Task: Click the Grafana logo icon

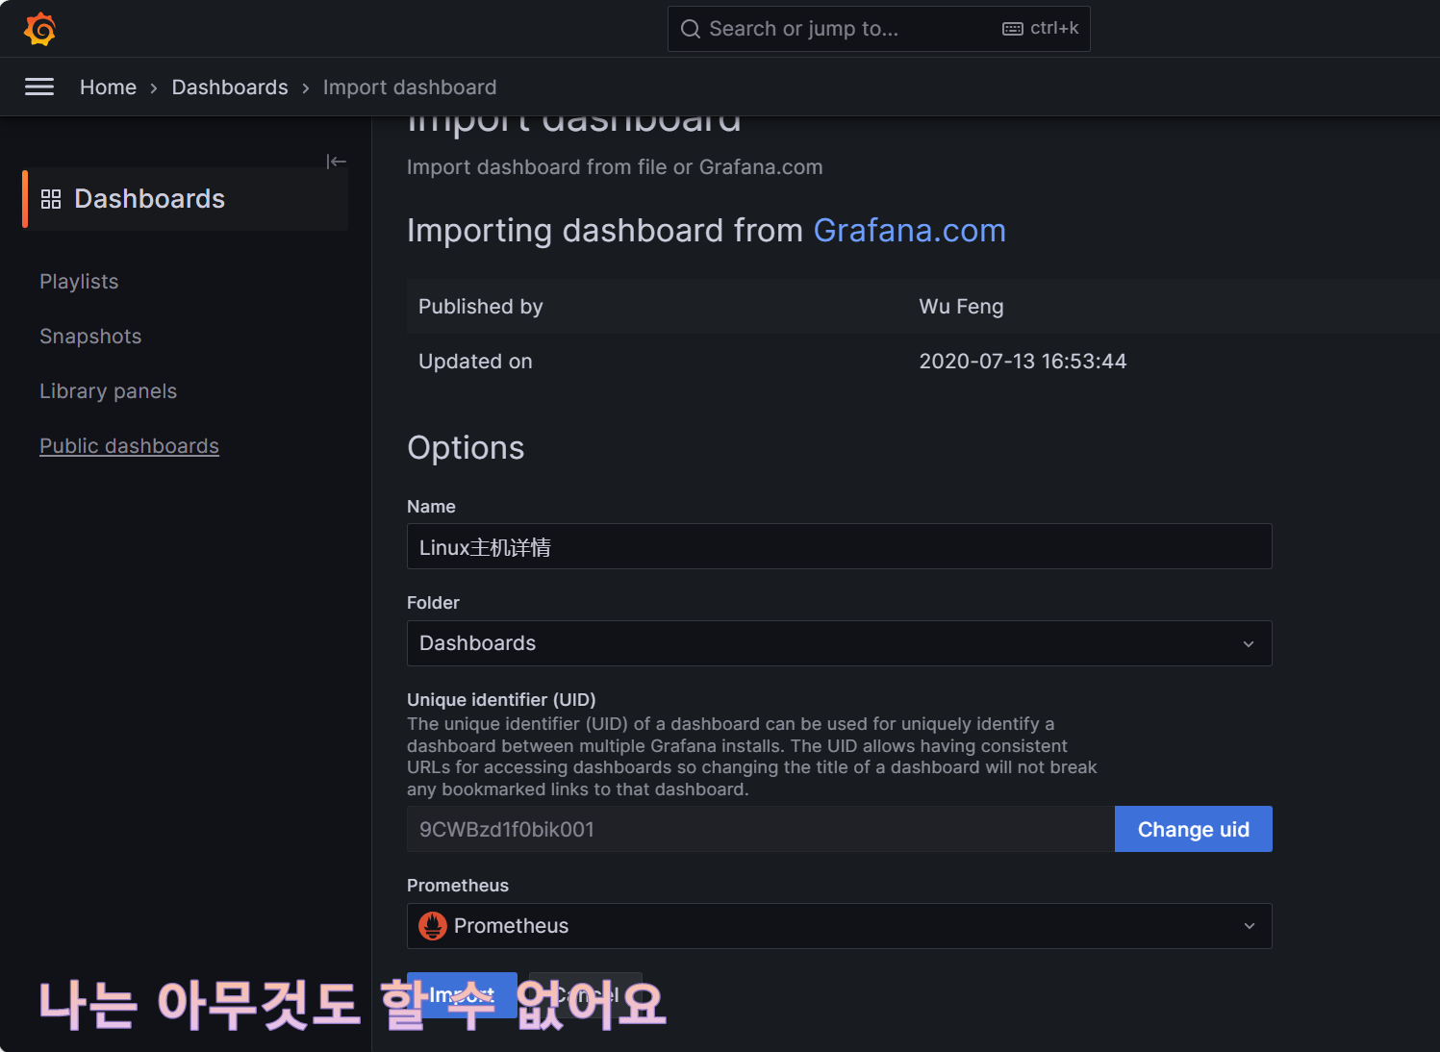Action: [39, 29]
